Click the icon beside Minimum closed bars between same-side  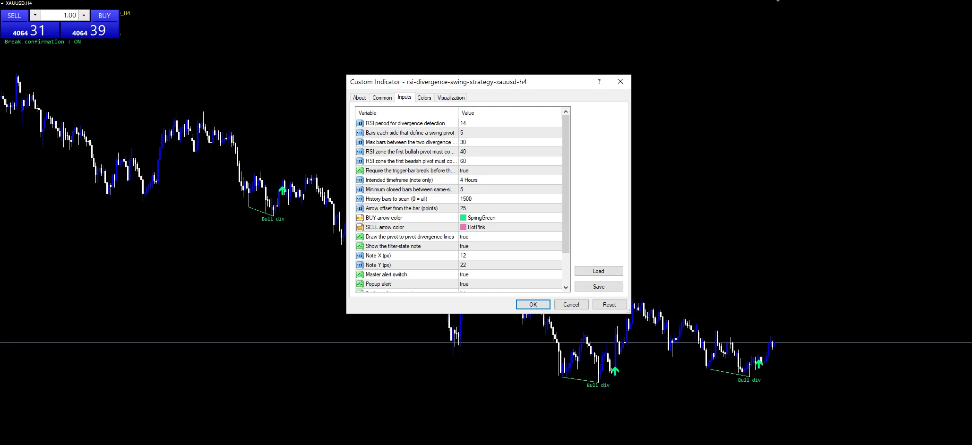[360, 189]
